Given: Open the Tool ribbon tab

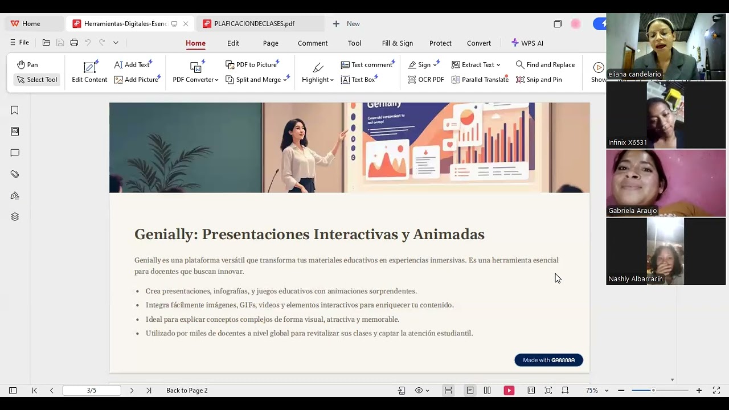Looking at the screenshot, I should [x=354, y=43].
